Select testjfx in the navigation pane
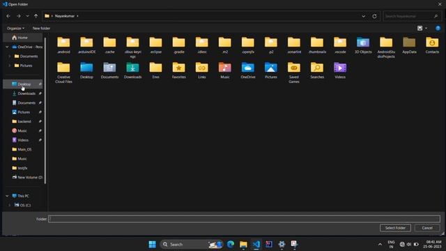Screen dimensions: 446x251 coord(23,168)
